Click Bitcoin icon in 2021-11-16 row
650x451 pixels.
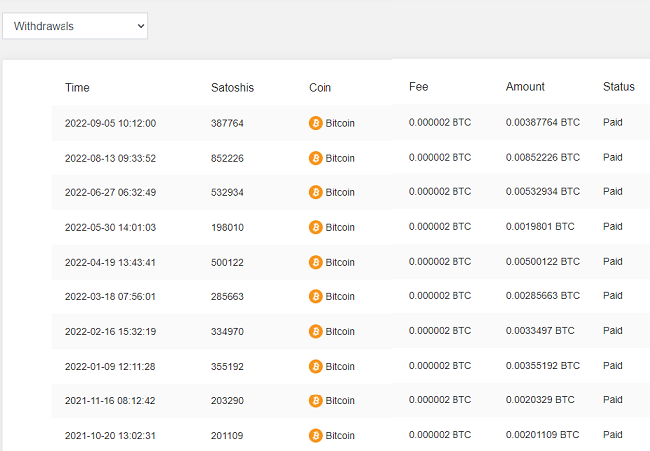coord(315,401)
